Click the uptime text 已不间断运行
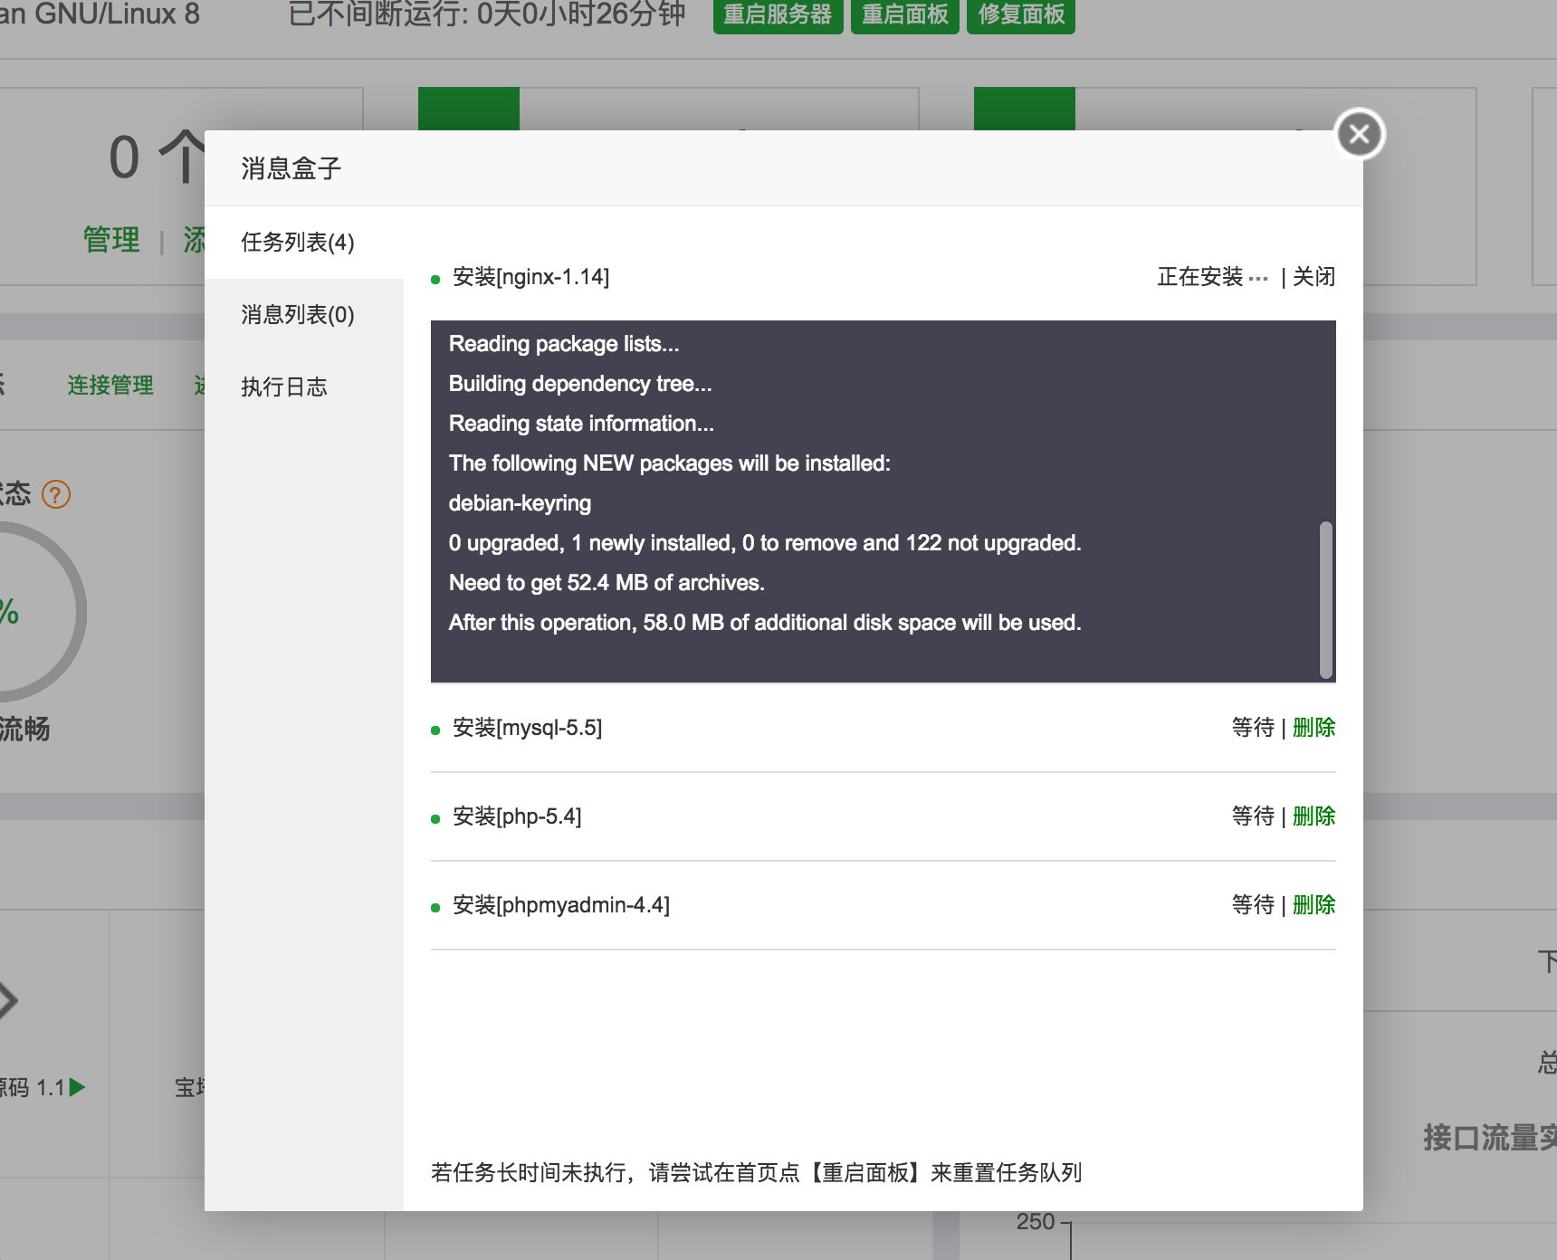Image resolution: width=1557 pixels, height=1260 pixels. click(x=487, y=14)
